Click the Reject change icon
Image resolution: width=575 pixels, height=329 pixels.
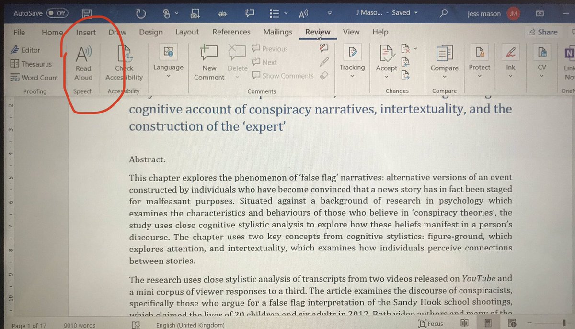[405, 48]
